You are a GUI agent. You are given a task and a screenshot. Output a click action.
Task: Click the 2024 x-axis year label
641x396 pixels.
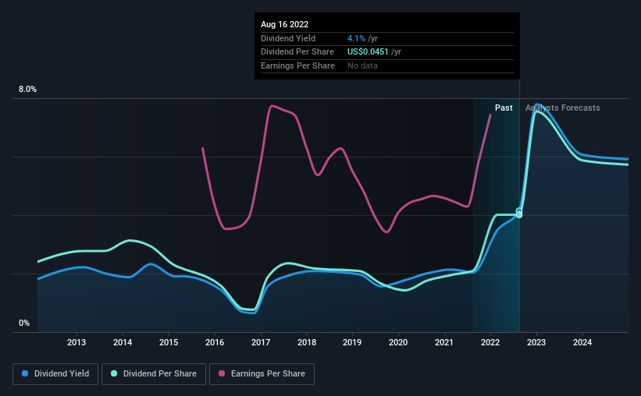pyautogui.click(x=582, y=342)
